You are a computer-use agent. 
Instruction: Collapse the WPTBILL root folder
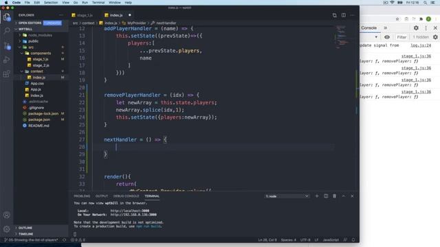(25, 29)
